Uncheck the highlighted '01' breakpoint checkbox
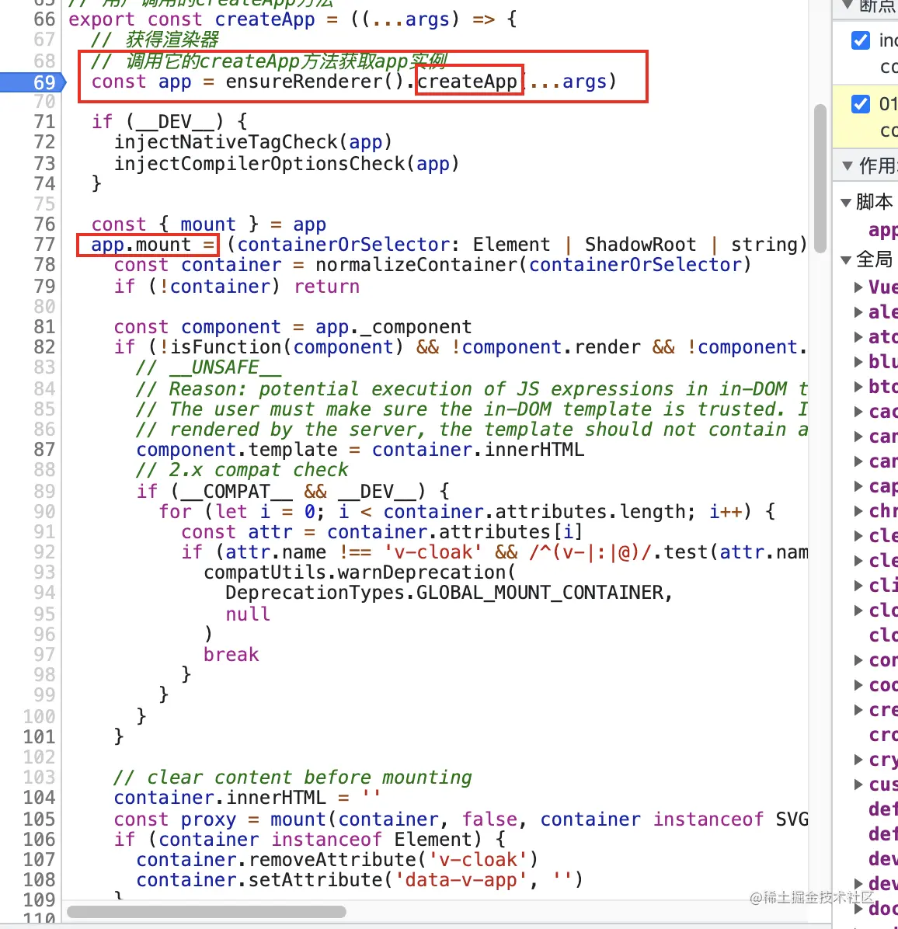Image resolution: width=898 pixels, height=929 pixels. [x=860, y=104]
